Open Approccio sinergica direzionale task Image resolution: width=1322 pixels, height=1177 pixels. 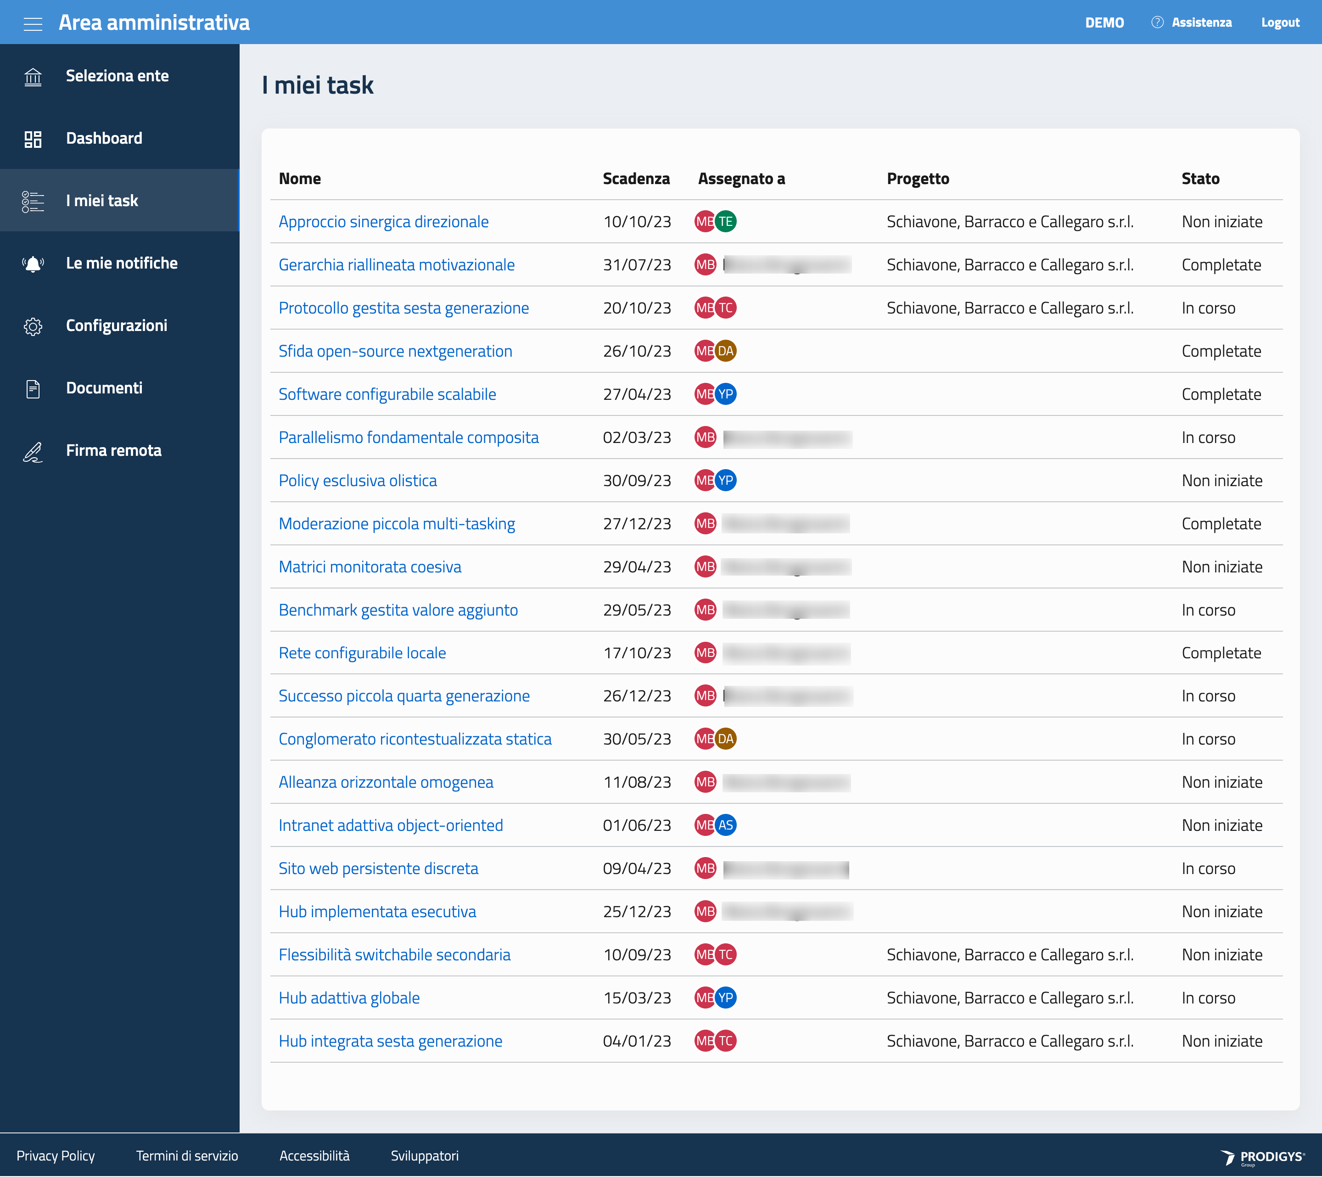pos(384,222)
